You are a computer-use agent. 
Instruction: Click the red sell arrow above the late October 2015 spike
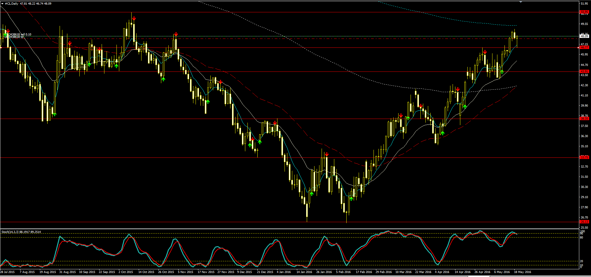(x=176, y=34)
